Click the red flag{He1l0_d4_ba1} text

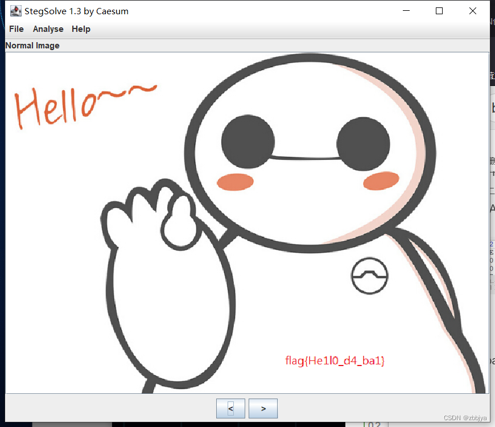pos(335,361)
